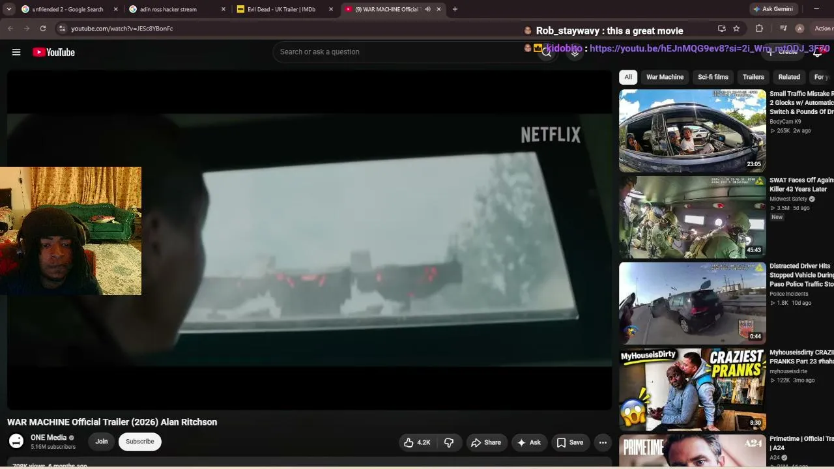Click the War Machine trailer video player
This screenshot has height=469, width=834.
point(309,240)
